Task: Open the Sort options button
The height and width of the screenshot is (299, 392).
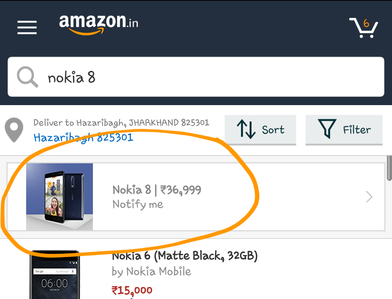Action: click(260, 130)
